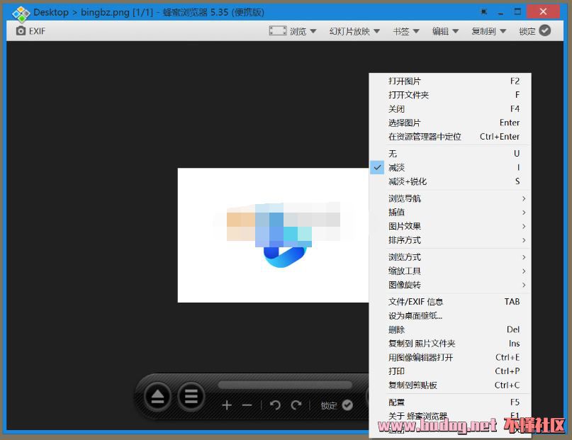Open the 书签 dropdown
The height and width of the screenshot is (440, 572).
(406, 31)
